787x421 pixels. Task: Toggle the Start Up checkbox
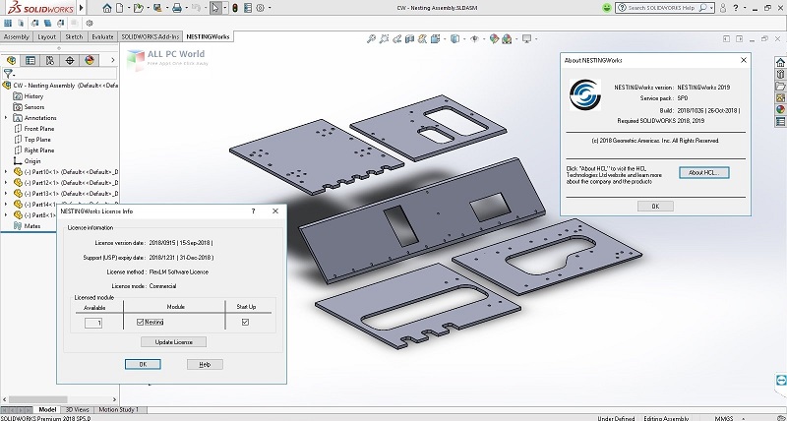pyautogui.click(x=245, y=322)
